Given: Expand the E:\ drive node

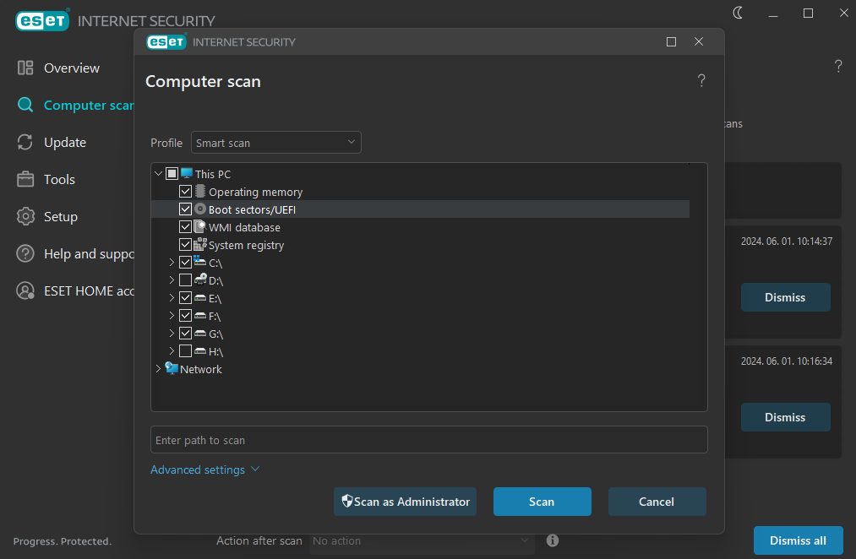Looking at the screenshot, I should [172, 298].
